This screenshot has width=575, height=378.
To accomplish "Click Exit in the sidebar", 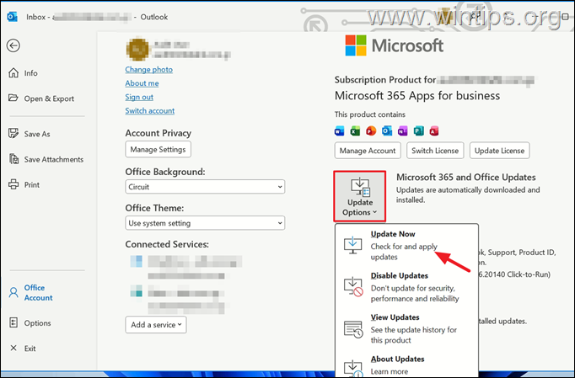I will coord(23,349).
